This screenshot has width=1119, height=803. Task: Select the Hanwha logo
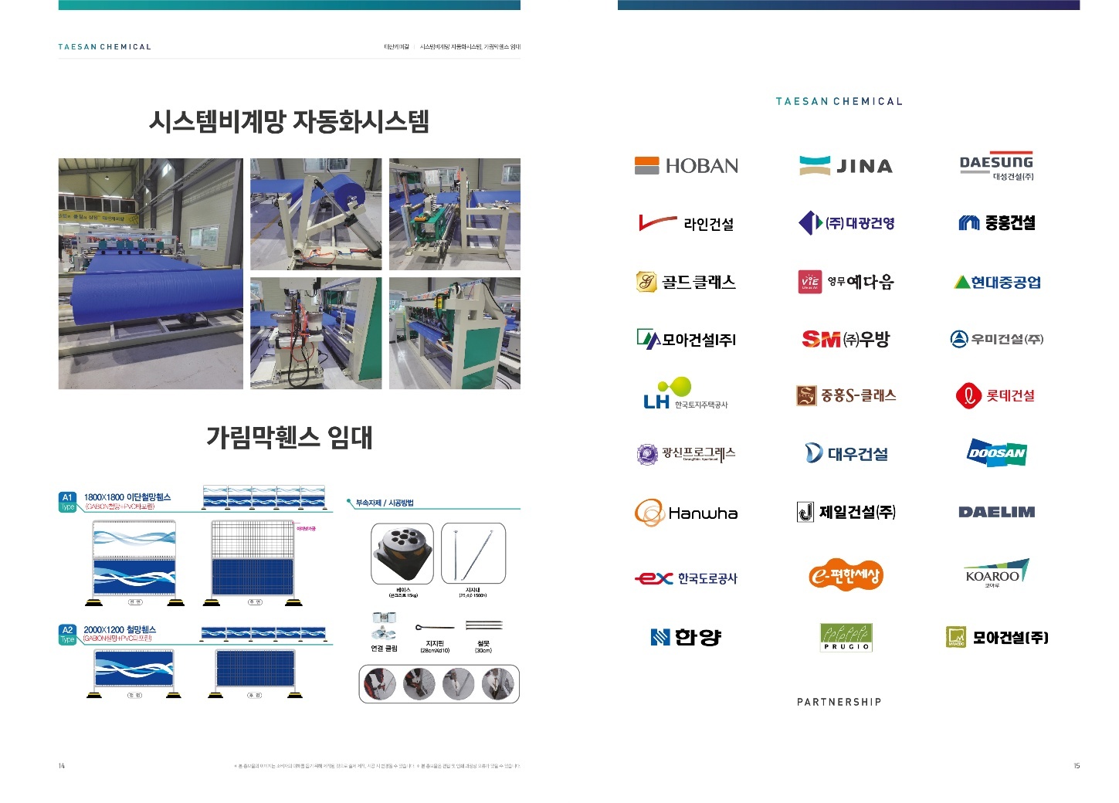(686, 513)
